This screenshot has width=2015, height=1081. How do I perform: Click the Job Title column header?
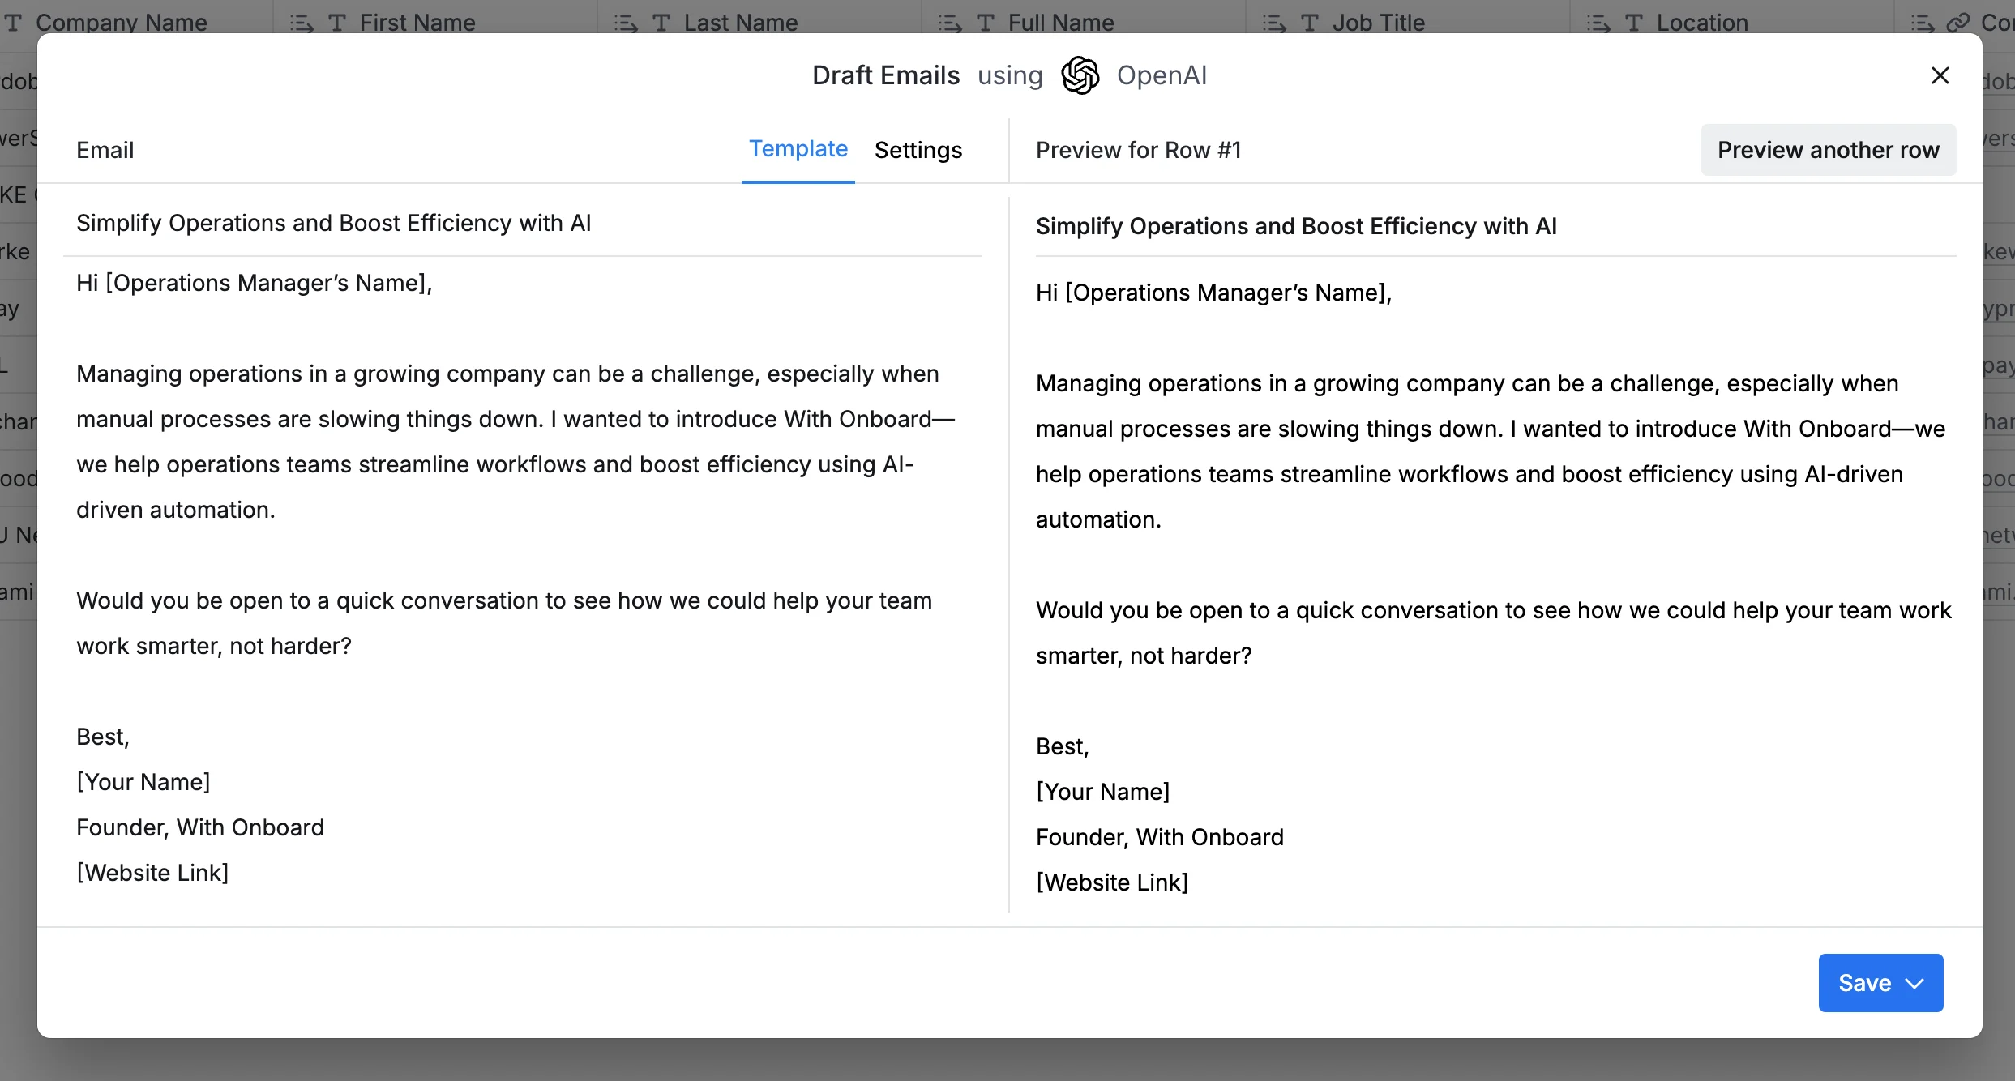click(1378, 23)
